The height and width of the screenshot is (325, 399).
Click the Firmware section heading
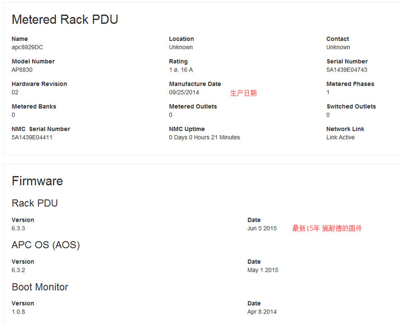37,181
